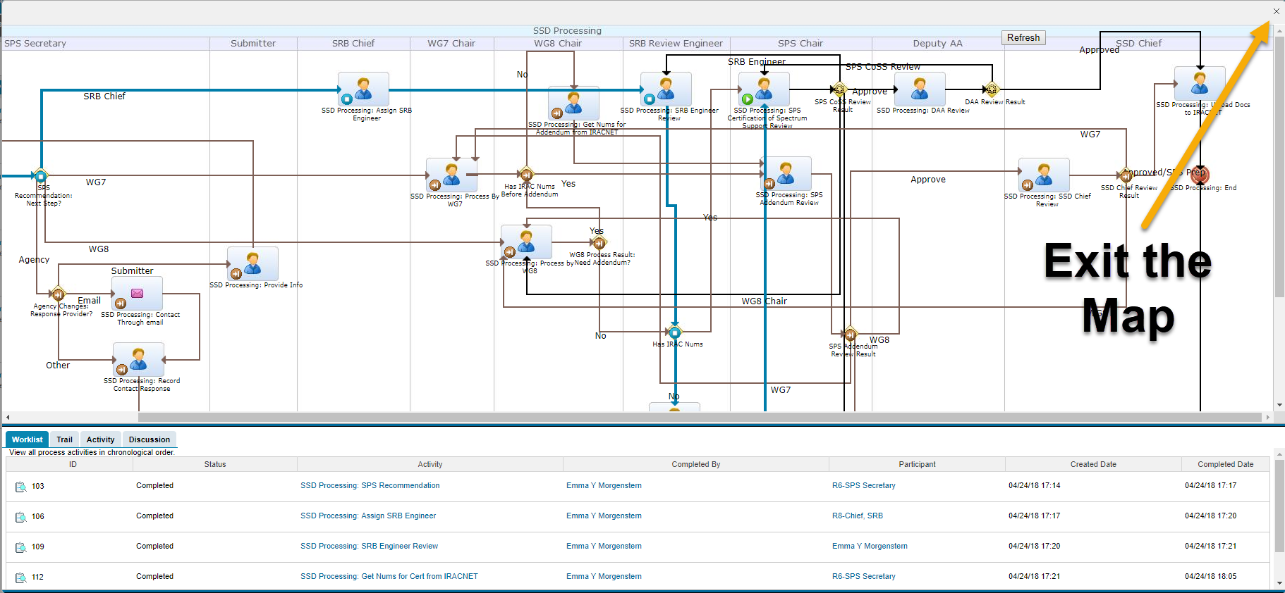The height and width of the screenshot is (593, 1285).
Task: Open the Assign SRB Engineer activity icon
Action: tap(363, 89)
